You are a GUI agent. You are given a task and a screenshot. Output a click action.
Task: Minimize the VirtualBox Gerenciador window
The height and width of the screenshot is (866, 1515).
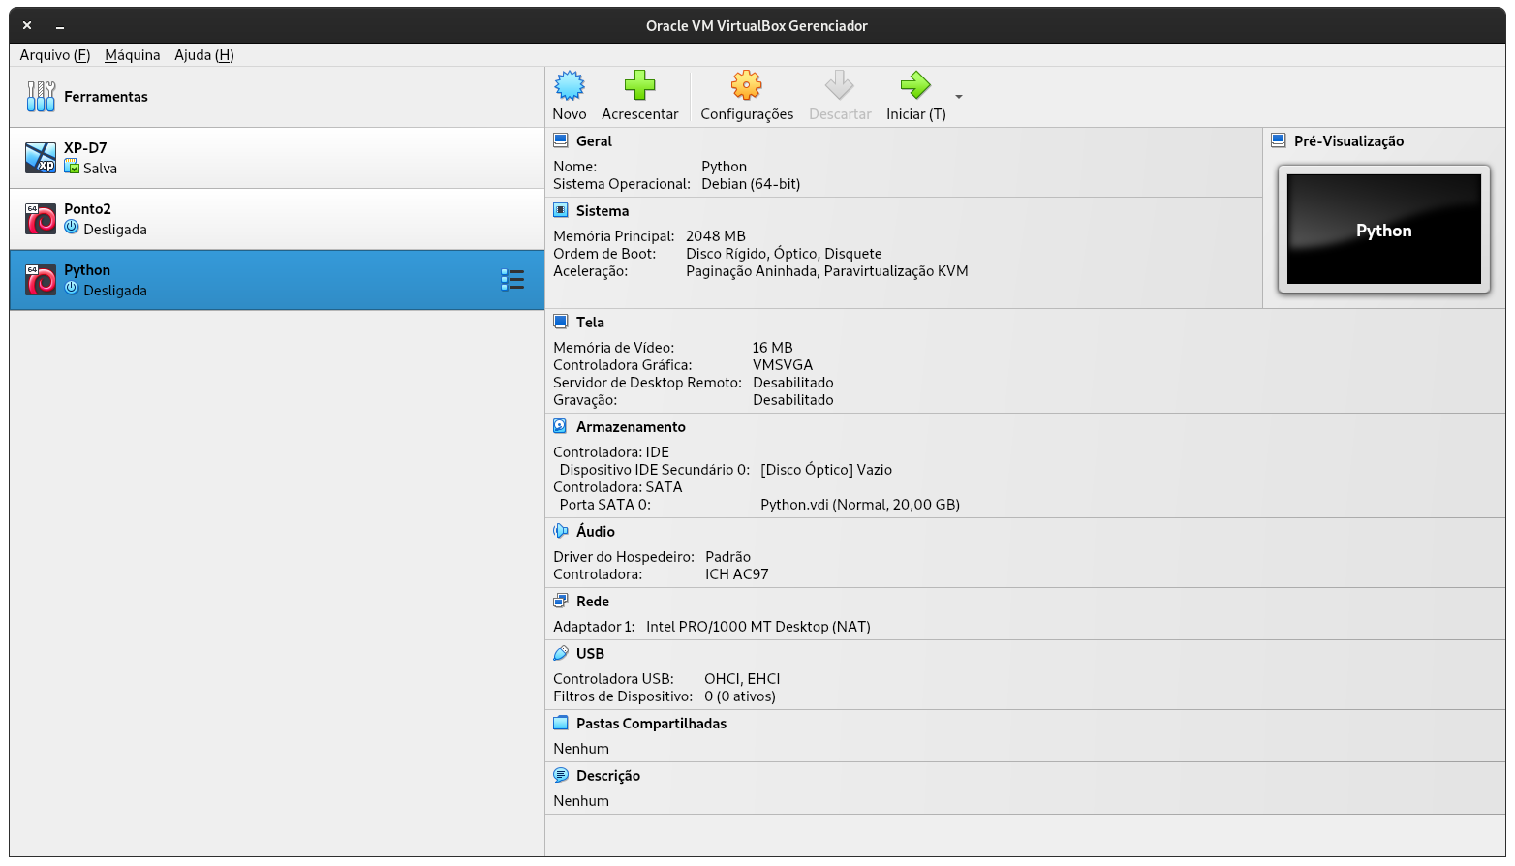coord(60,26)
